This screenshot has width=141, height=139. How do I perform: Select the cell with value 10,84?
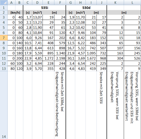[37, 33]
